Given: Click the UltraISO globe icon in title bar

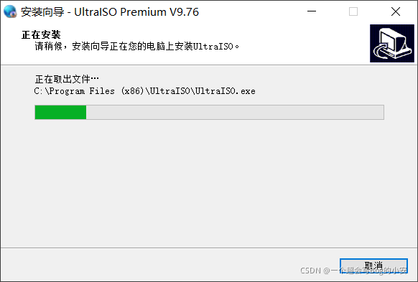Looking at the screenshot, I should tap(10, 11).
